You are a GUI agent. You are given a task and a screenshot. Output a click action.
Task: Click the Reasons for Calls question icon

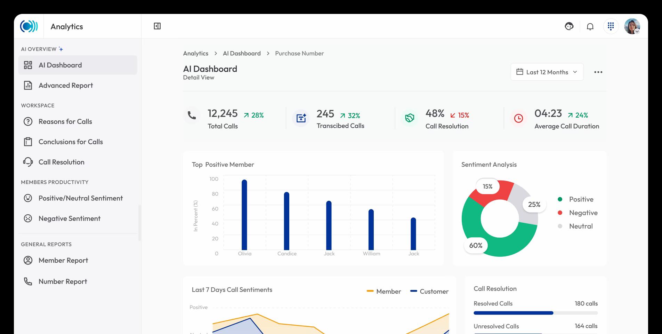28,121
